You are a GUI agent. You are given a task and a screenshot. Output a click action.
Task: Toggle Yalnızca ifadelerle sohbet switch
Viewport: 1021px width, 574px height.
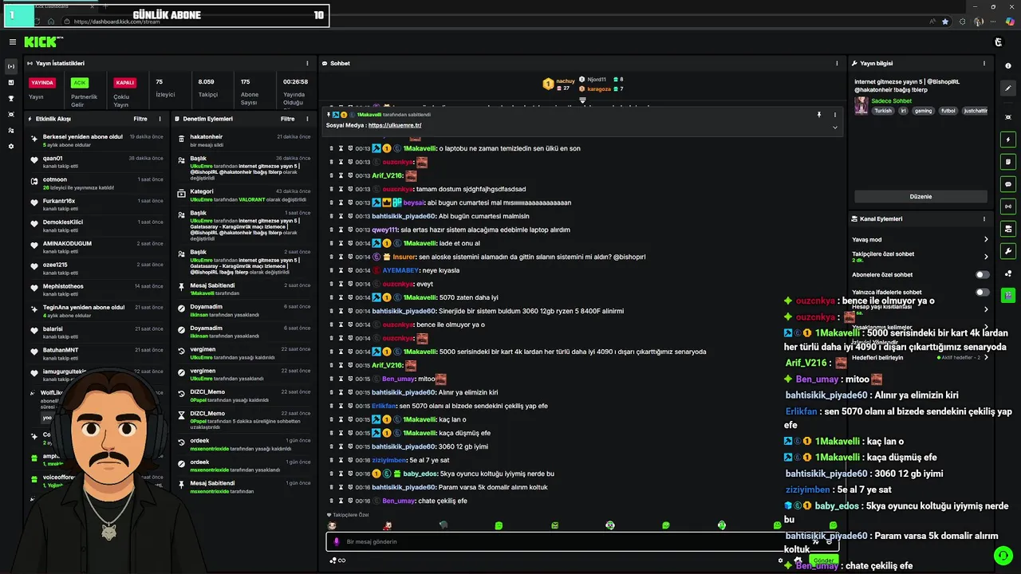point(983,292)
